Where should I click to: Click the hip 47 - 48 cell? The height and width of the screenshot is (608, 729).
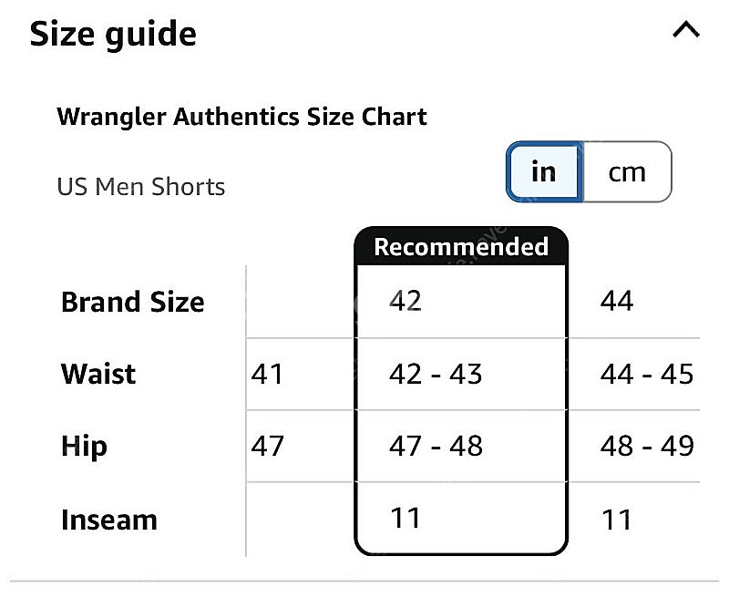[x=436, y=446]
